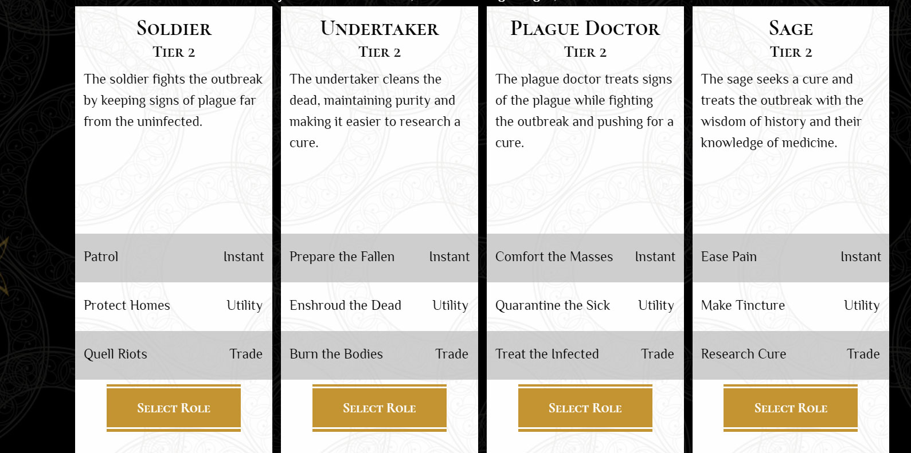Click the Sage card description text
The width and height of the screenshot is (911, 453).
click(x=782, y=111)
